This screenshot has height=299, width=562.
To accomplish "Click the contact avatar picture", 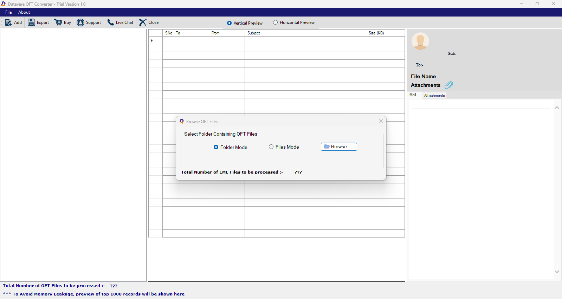I will tap(420, 41).
